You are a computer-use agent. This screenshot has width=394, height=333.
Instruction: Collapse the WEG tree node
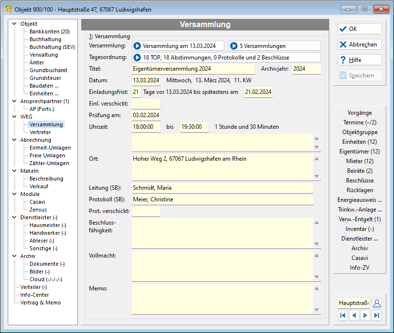(15, 117)
